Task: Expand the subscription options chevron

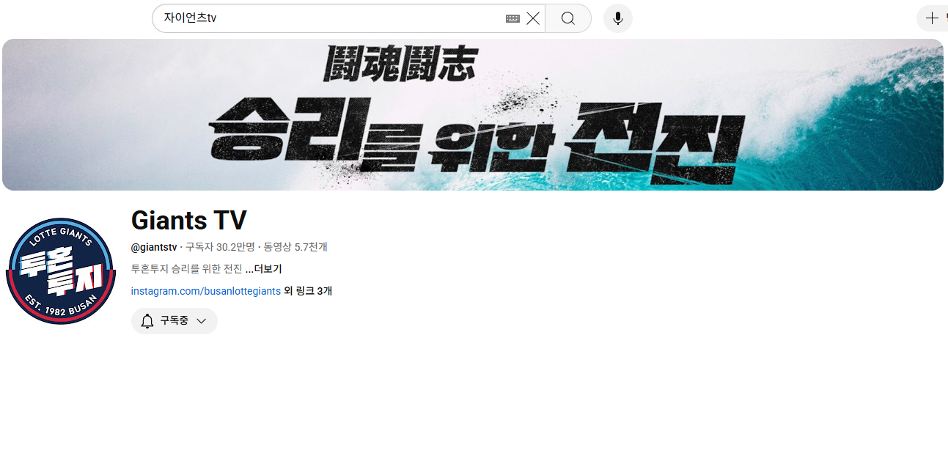Action: click(202, 321)
